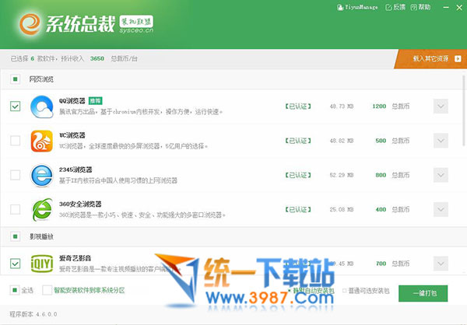
Task: Expand the QQ浏览器 row dropdown arrow
Action: click(x=441, y=107)
